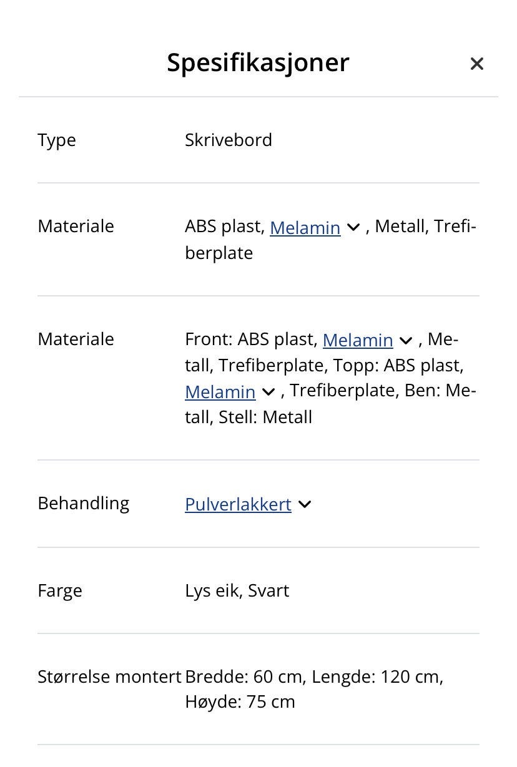The image size is (517, 767).
Task: Select the Farge row listing Lys eik, Svart
Action: 237,590
